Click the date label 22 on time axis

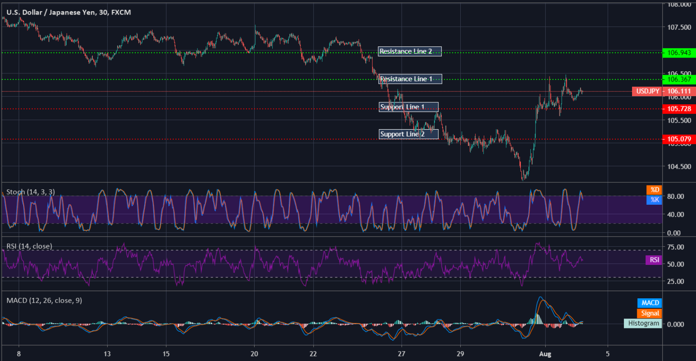[x=313, y=354]
